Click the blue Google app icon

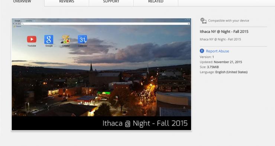coord(49,40)
